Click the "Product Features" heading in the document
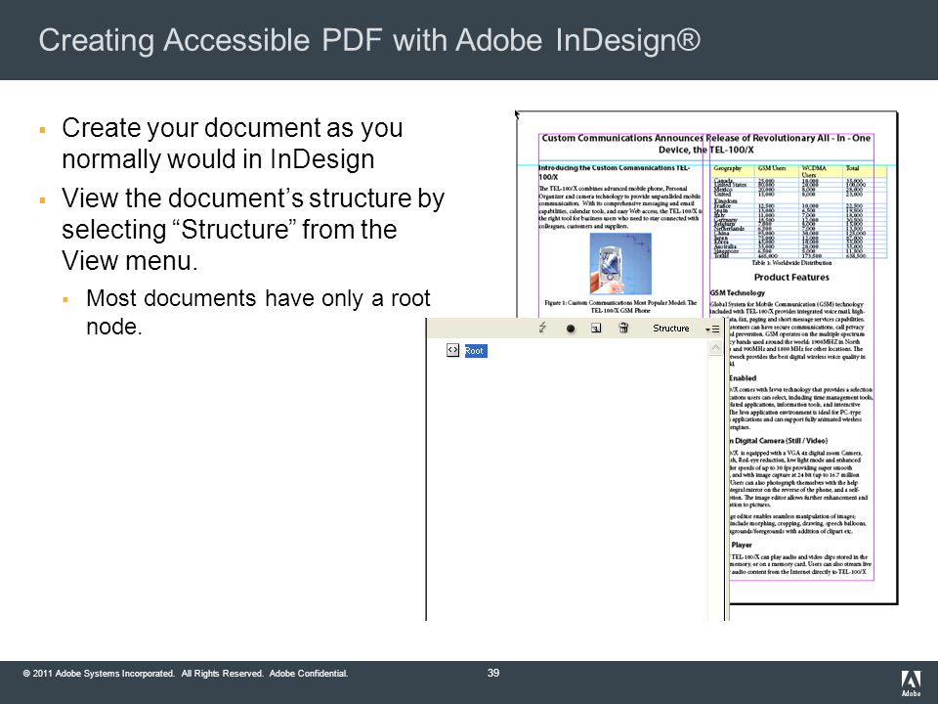 (x=791, y=277)
